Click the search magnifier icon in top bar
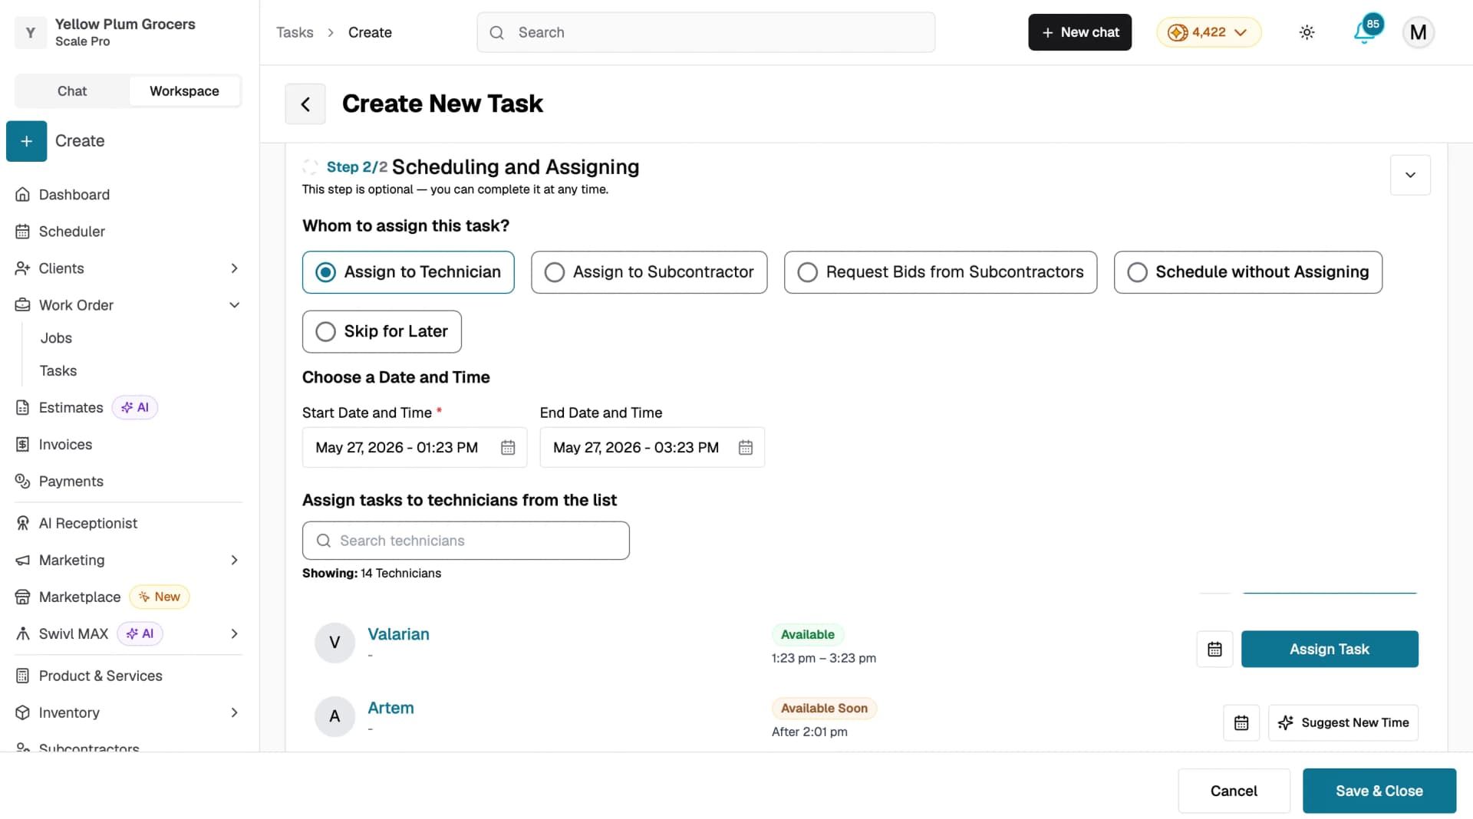 point(496,33)
